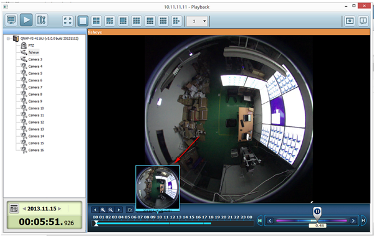Select sixteen-channel grid layout
374x237 pixels.
point(163,21)
